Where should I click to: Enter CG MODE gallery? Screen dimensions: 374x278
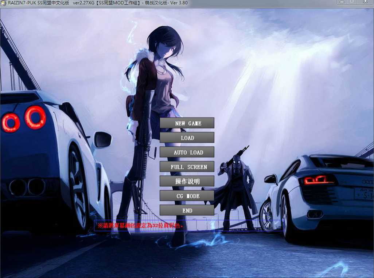pos(187,196)
